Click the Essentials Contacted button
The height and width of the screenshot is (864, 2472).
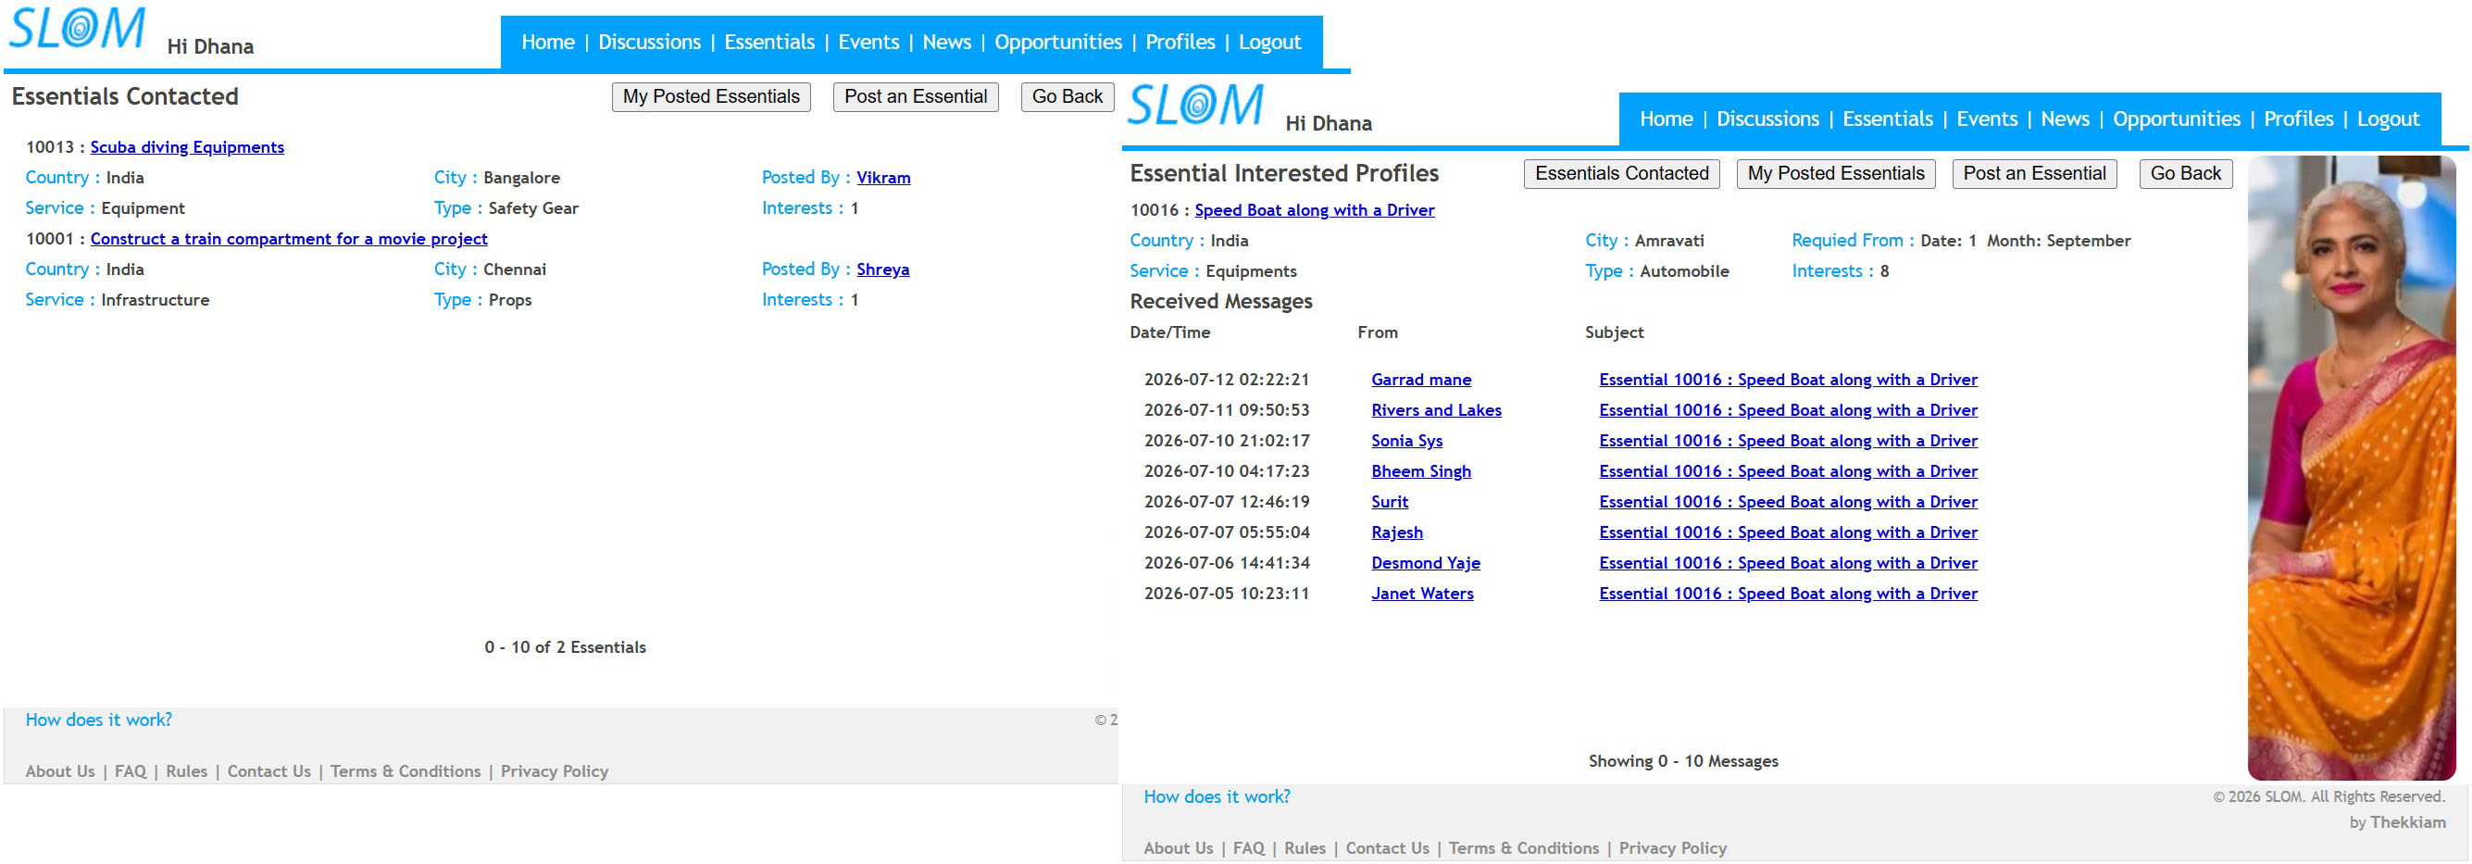click(1622, 174)
